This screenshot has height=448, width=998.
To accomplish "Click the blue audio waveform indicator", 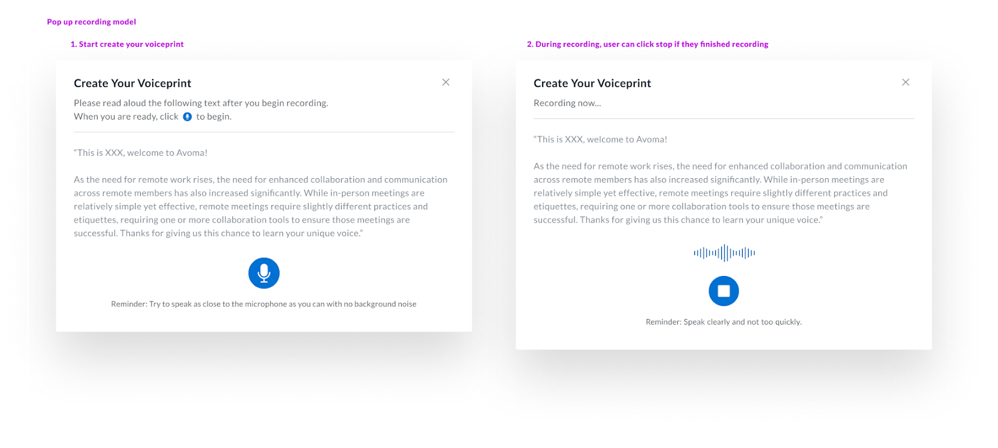I will click(x=724, y=253).
